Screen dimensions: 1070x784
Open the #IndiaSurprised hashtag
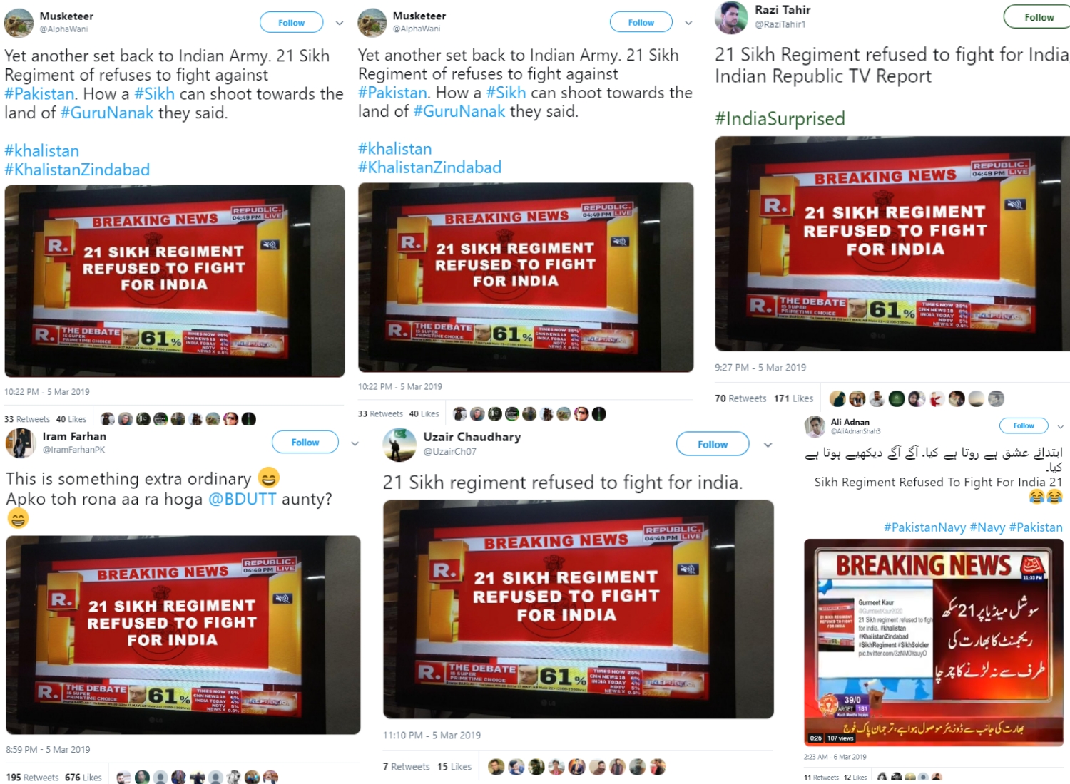(780, 118)
